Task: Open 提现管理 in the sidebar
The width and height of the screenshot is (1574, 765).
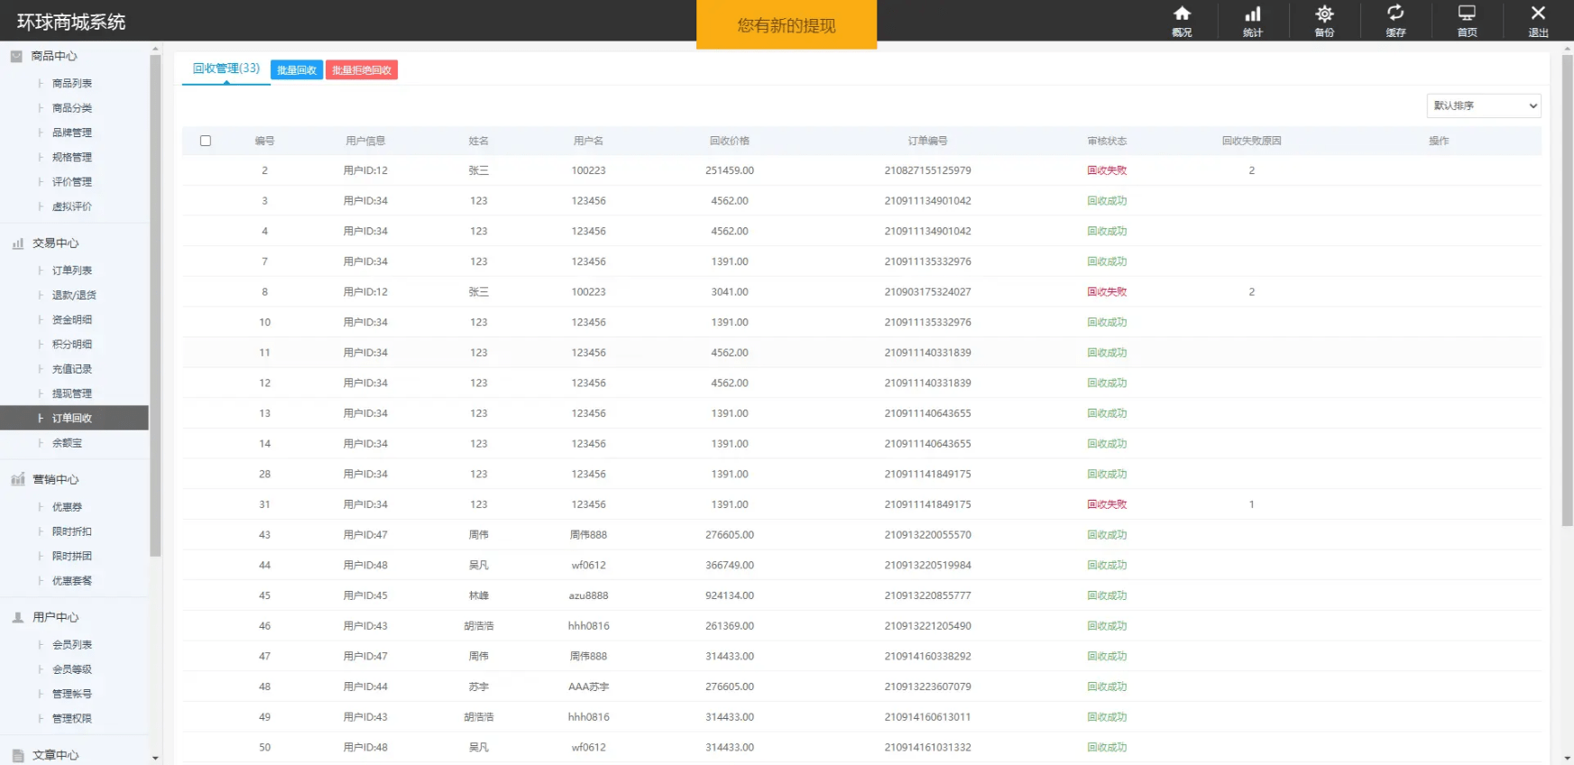Action: tap(72, 393)
